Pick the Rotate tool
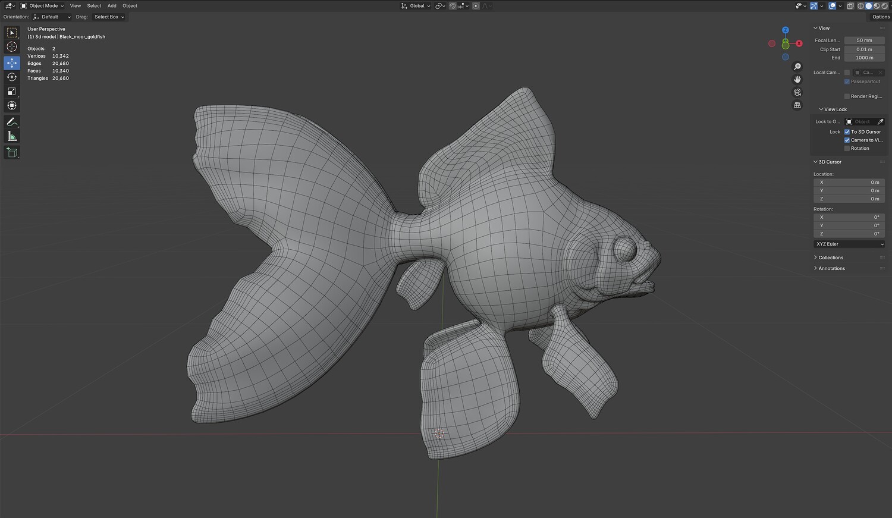 click(12, 77)
